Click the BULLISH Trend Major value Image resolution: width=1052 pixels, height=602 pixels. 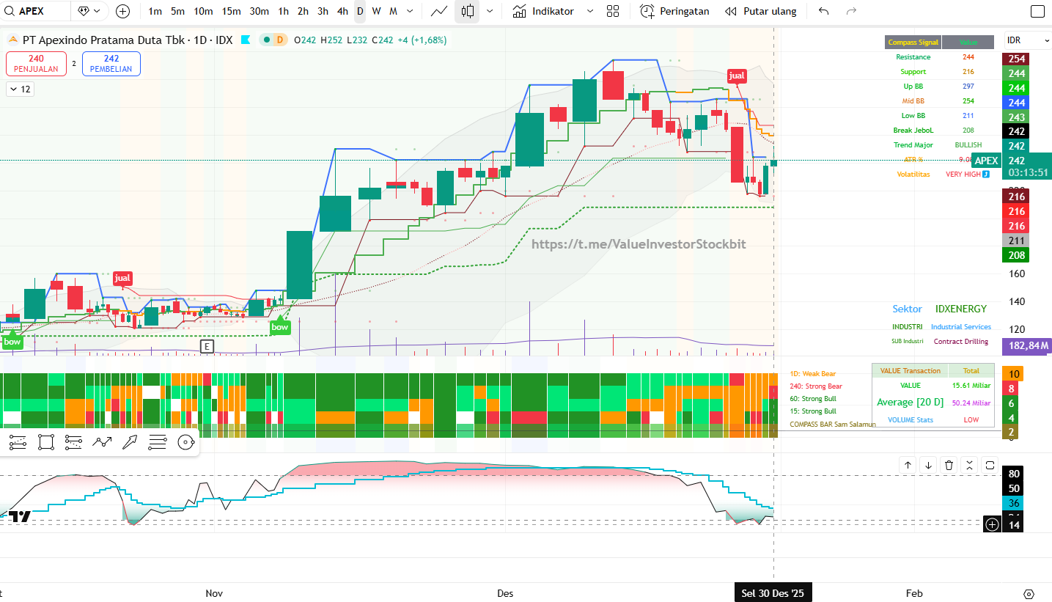(968, 145)
